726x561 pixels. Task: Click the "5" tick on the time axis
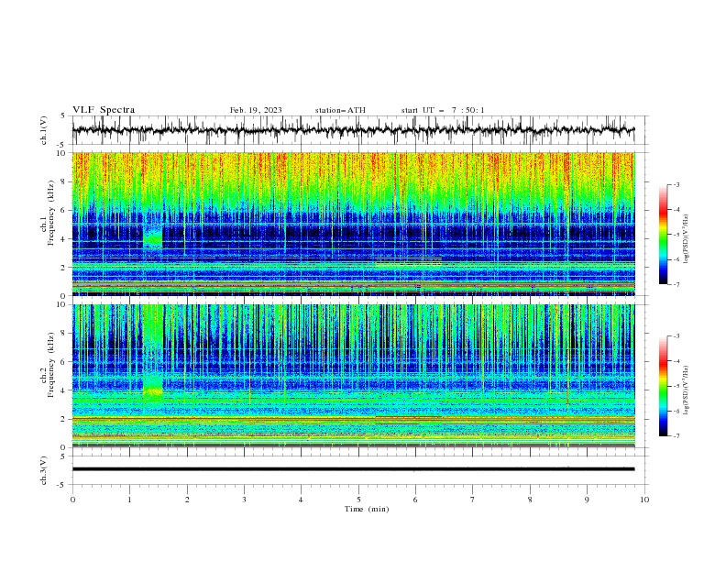click(x=358, y=500)
